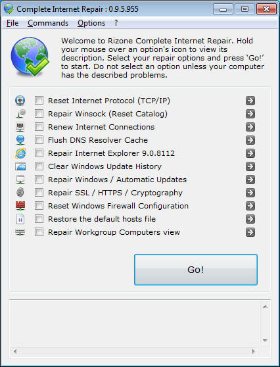The height and width of the screenshot is (367, 280).
Task: Enable the Repair Winsock checkbox
Action: point(39,114)
